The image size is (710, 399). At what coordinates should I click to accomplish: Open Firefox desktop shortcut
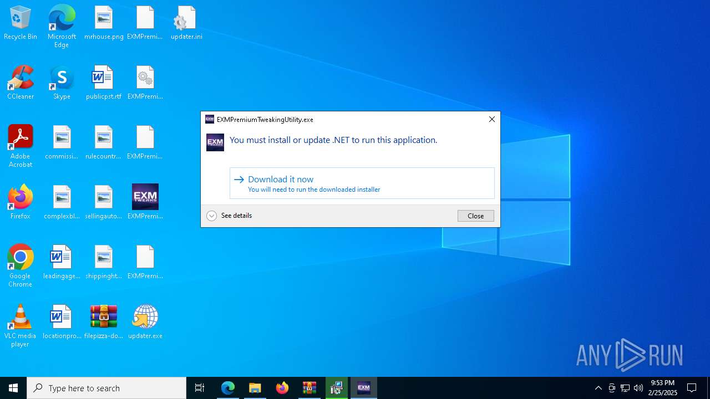pyautogui.click(x=21, y=203)
